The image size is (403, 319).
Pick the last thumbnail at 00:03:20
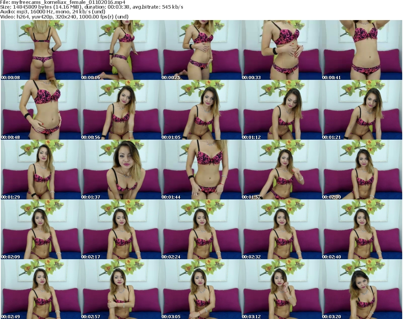[362, 289]
